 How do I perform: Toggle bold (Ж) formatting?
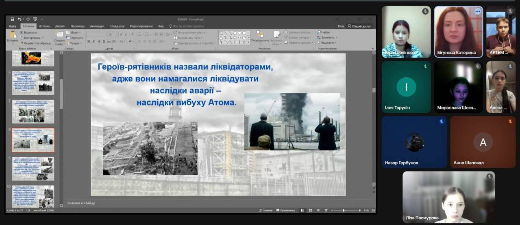[89, 41]
